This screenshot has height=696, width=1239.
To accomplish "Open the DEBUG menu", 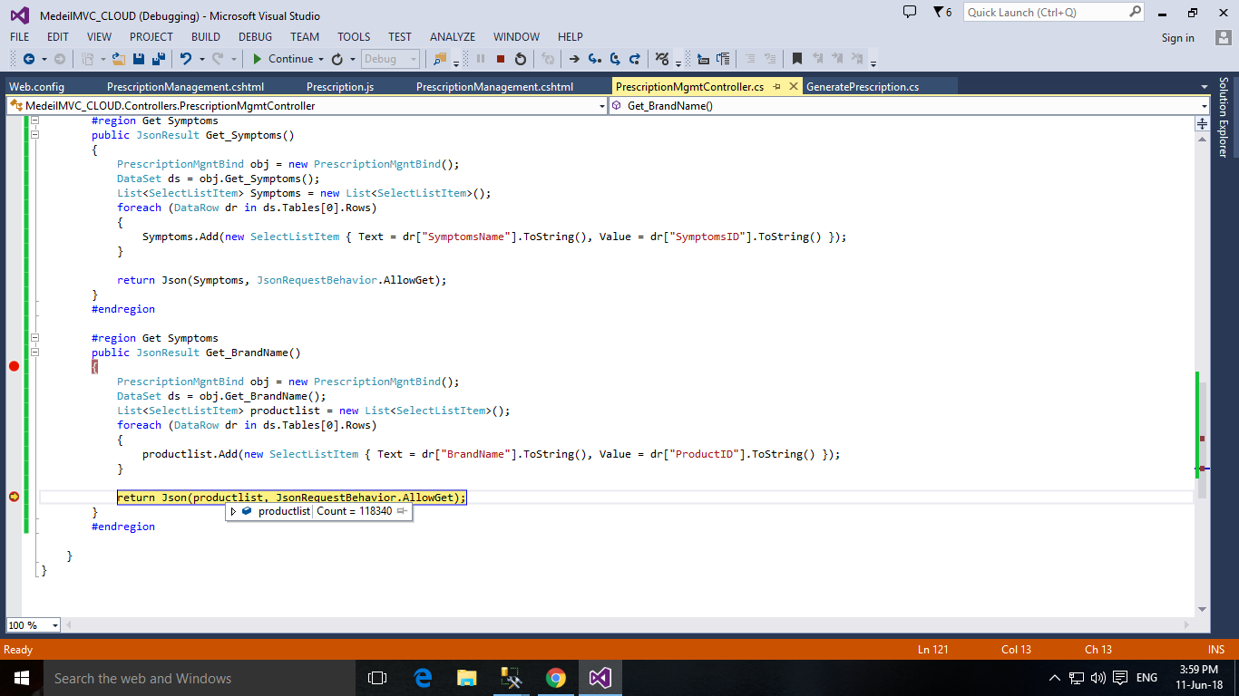I will click(x=255, y=37).
